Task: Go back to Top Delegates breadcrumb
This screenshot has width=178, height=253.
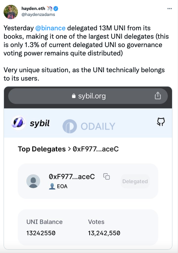Action: [x=42, y=149]
